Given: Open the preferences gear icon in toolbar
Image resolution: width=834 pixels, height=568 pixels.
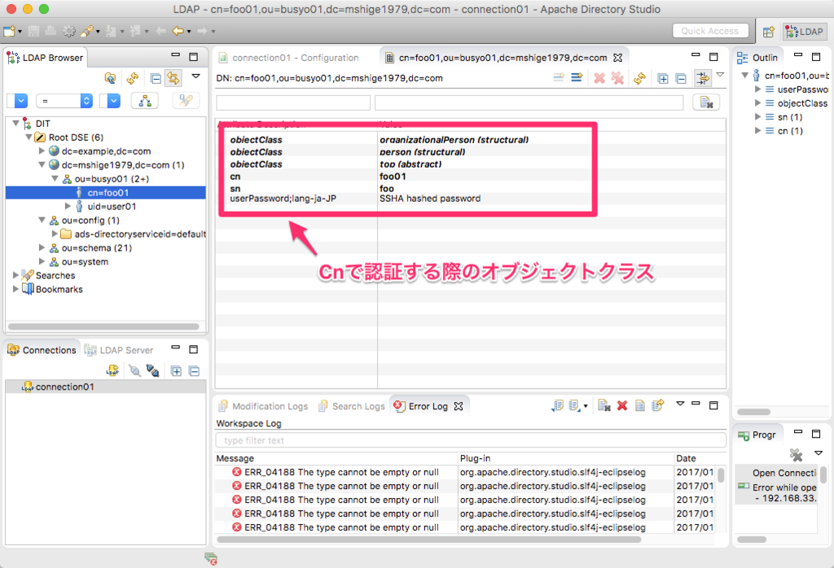Looking at the screenshot, I should pyautogui.click(x=69, y=32).
